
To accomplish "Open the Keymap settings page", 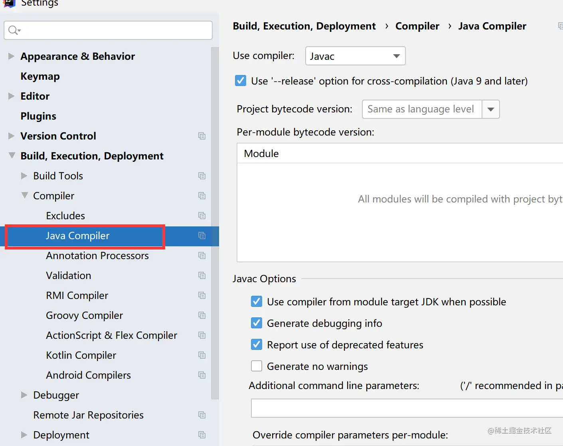I will [40, 76].
